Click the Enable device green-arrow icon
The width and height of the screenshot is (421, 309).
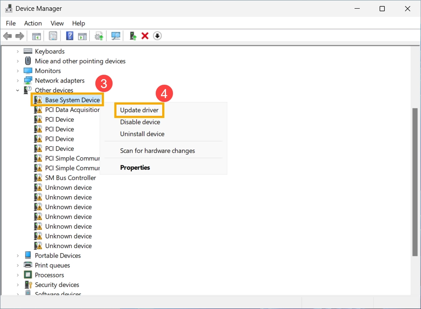pos(133,36)
